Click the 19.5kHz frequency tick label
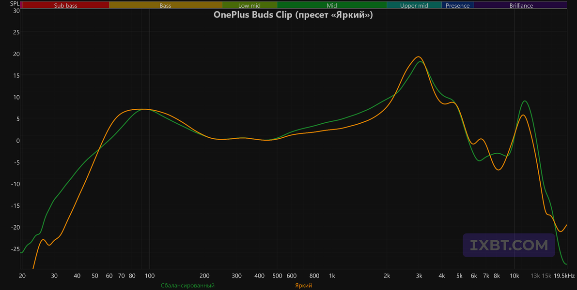This screenshot has width=577, height=290. [x=564, y=275]
